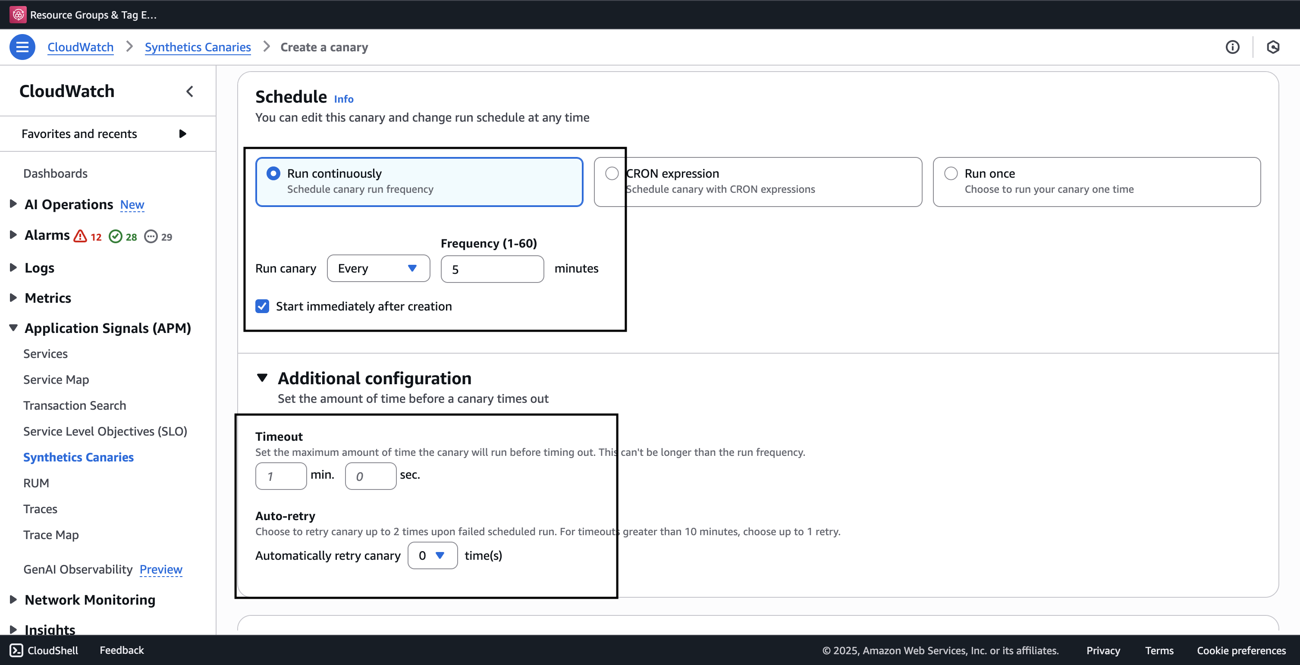Expand the Network Monitoring section

[x=14, y=599]
